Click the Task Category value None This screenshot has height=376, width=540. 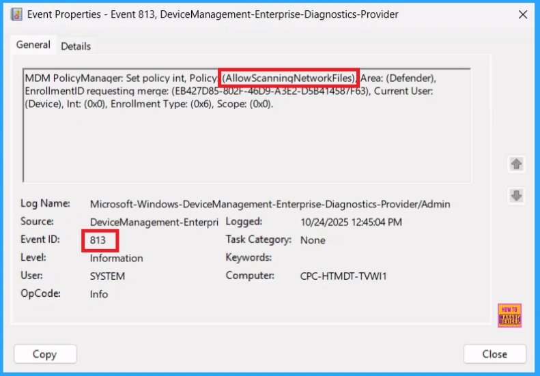pos(313,240)
